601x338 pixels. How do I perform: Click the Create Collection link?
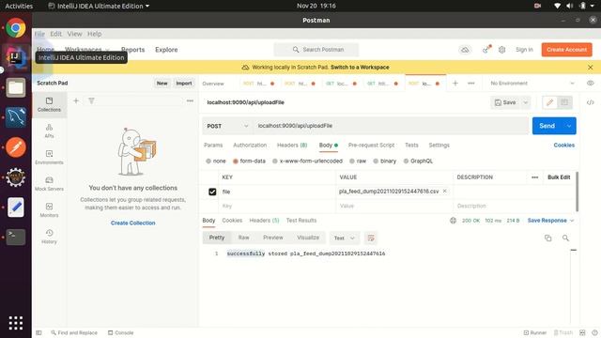133,223
